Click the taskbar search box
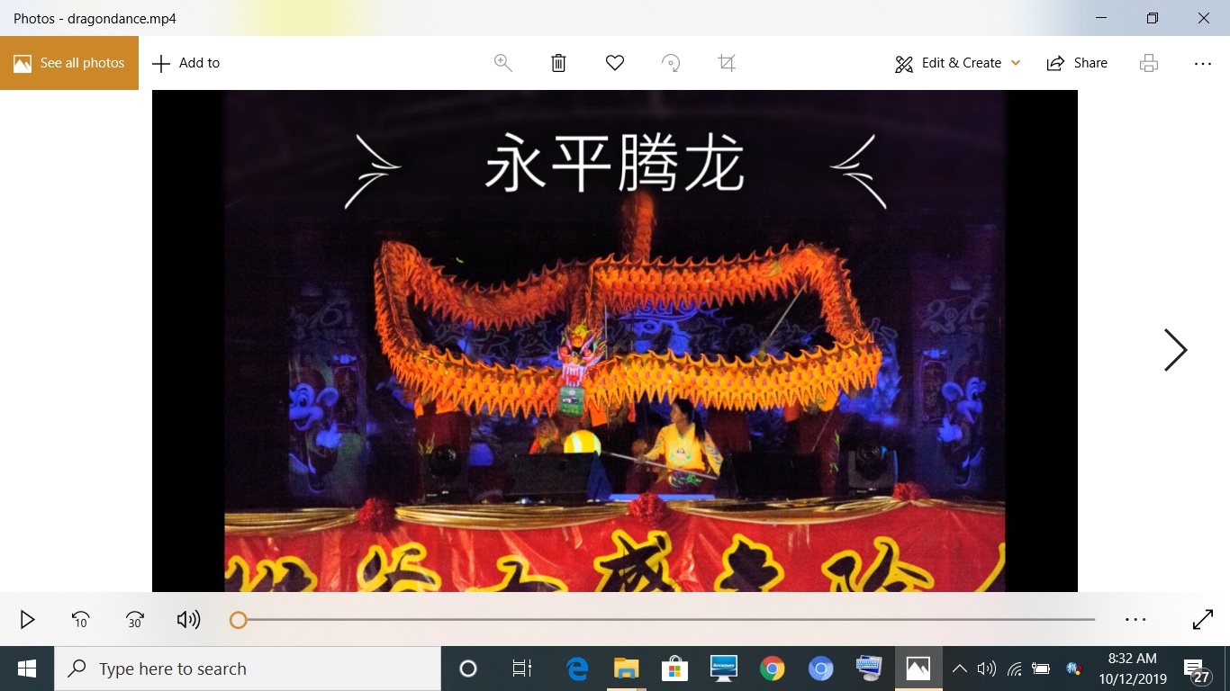 pos(248,669)
